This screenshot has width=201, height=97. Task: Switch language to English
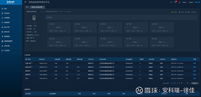click(191, 2)
